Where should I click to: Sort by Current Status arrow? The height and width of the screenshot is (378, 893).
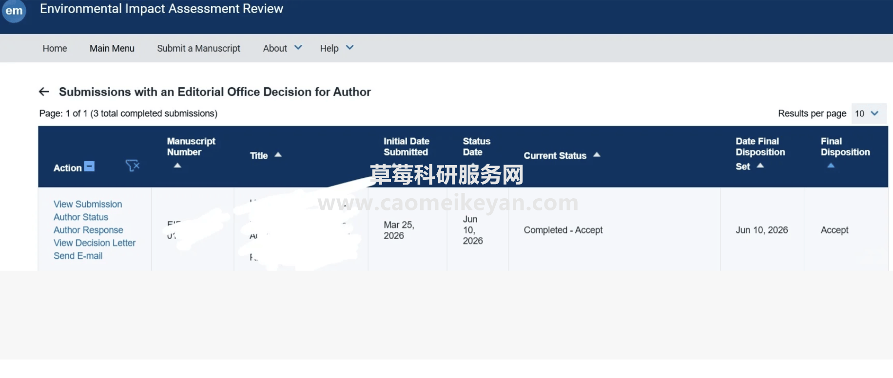597,155
